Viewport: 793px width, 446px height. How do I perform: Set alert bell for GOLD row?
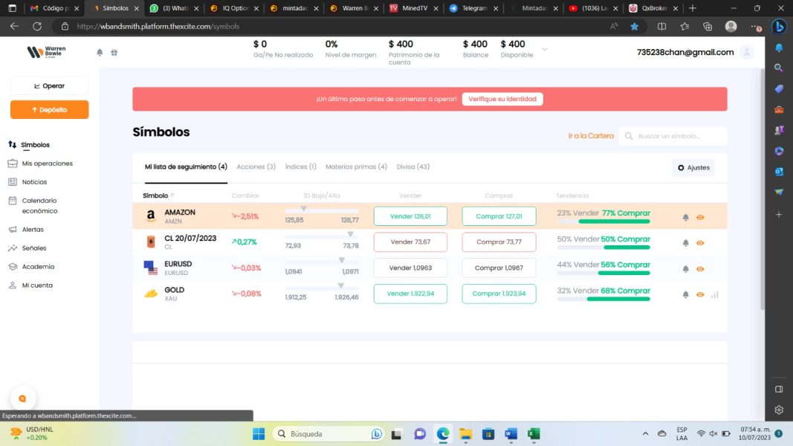pyautogui.click(x=685, y=294)
